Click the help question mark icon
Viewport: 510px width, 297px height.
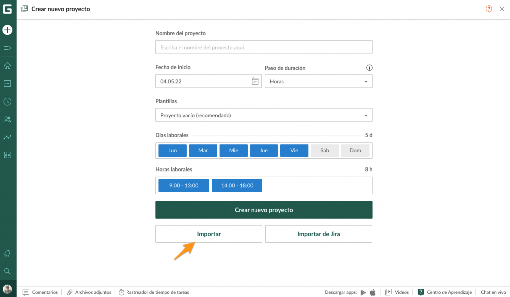489,9
